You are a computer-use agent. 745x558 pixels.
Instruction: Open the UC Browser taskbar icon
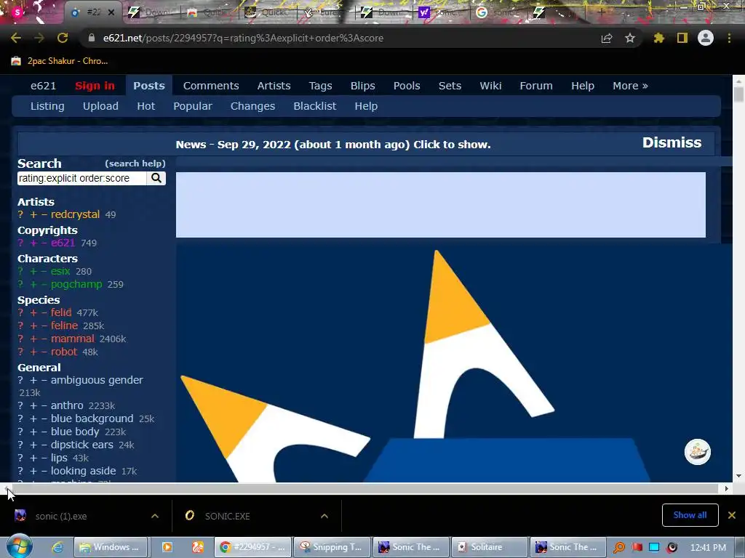tap(198, 547)
